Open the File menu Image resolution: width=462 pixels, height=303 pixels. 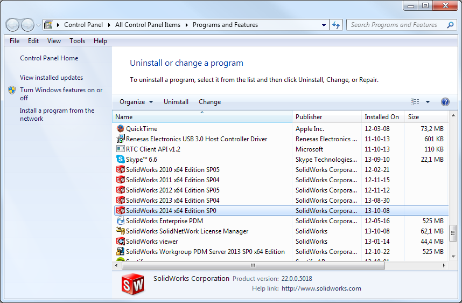(15, 41)
